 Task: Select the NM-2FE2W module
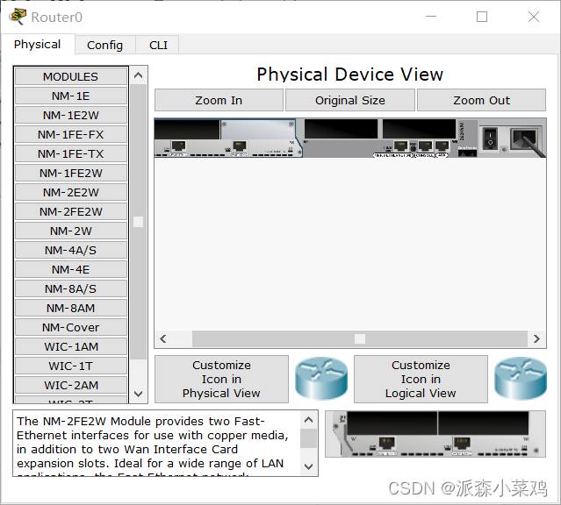71,211
